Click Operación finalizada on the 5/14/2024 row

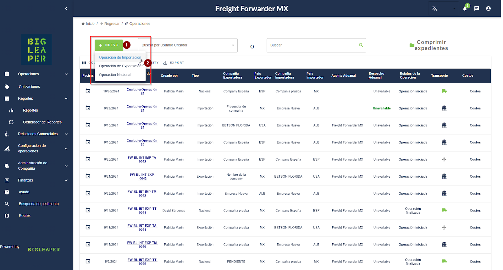tap(413, 211)
